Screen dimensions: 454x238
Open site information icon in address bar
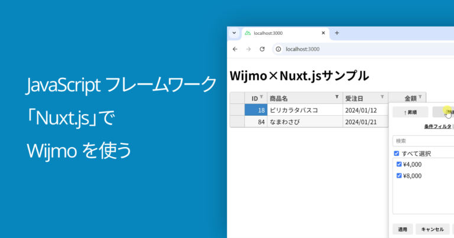coord(278,49)
